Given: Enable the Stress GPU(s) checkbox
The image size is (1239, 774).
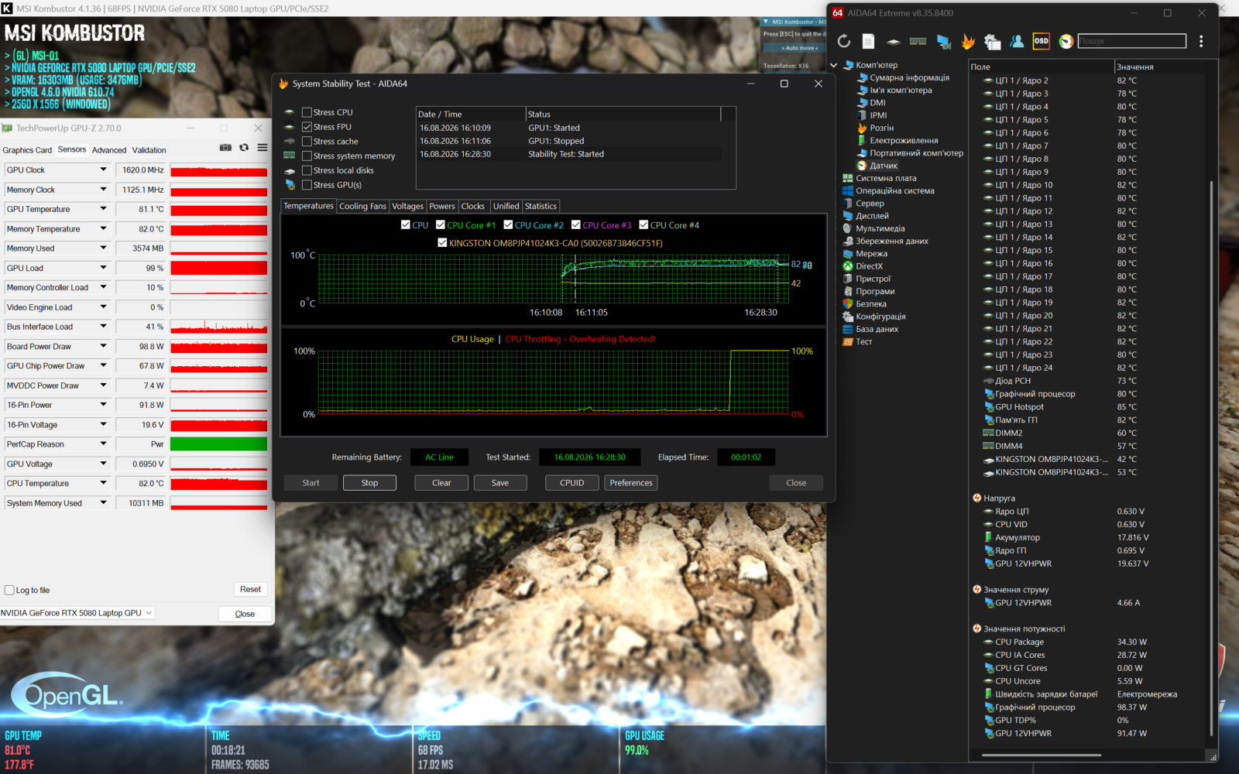Looking at the screenshot, I should pyautogui.click(x=307, y=185).
